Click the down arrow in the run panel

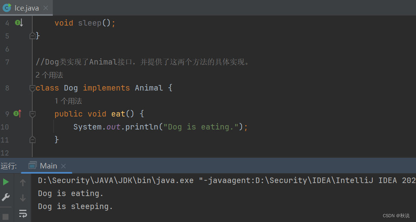pos(23,198)
